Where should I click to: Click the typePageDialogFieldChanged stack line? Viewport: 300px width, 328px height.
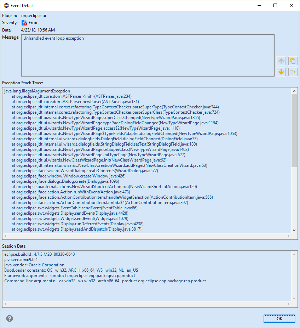pos(115,123)
